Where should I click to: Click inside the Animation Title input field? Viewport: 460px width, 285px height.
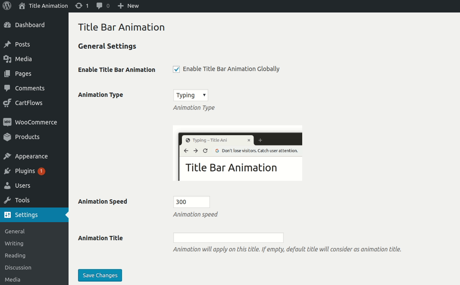(x=228, y=237)
